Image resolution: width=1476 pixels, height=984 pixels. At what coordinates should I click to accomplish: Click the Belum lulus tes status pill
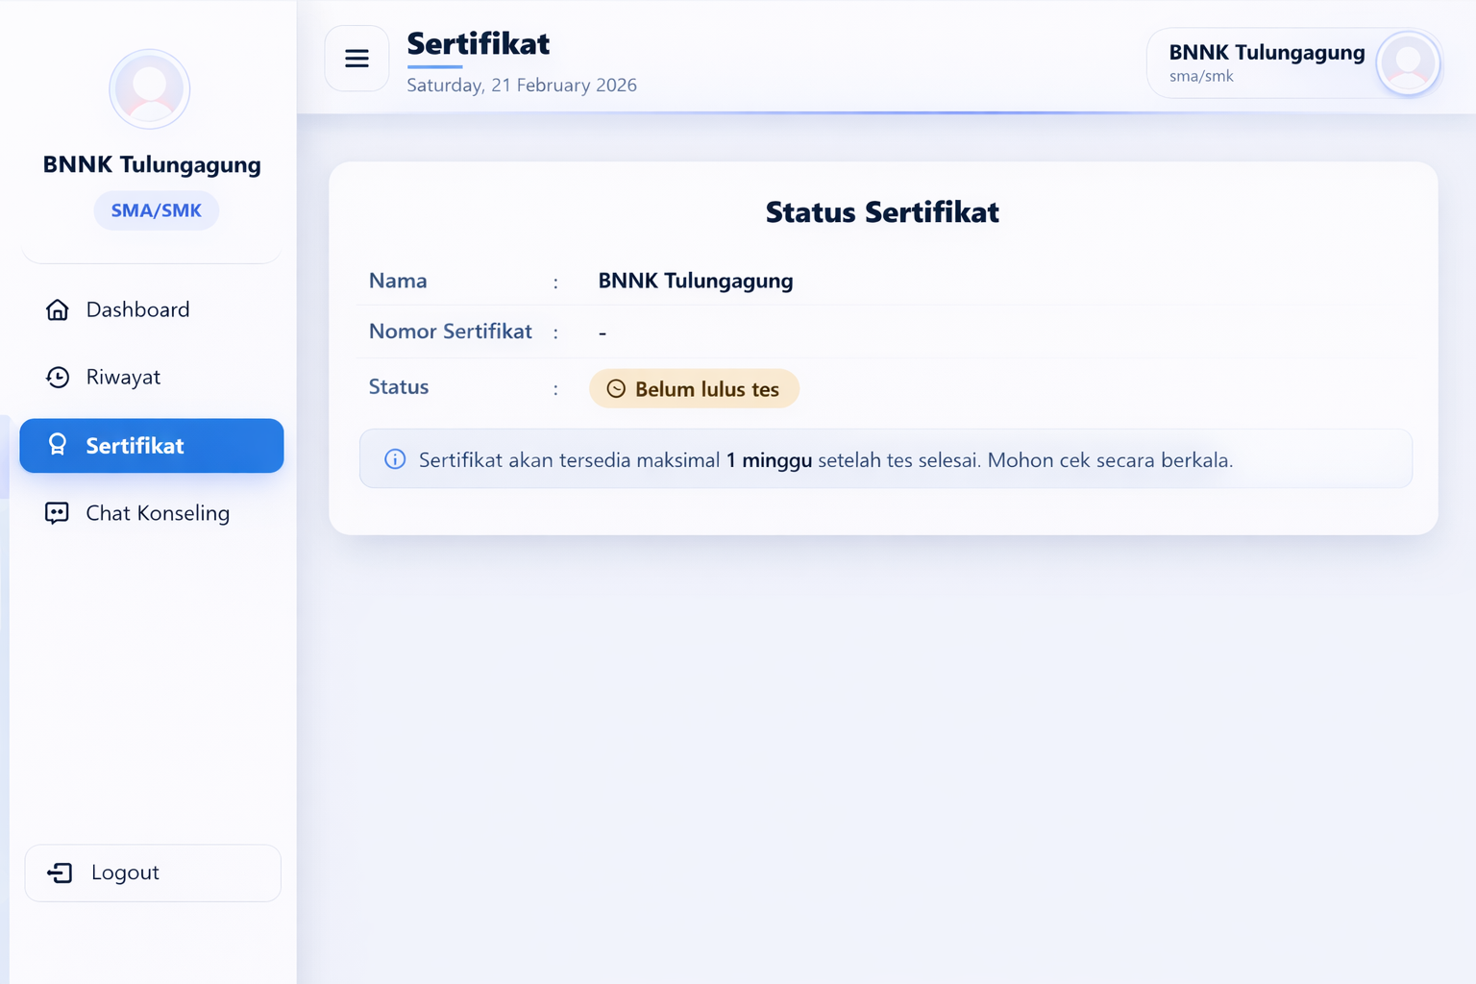pyautogui.click(x=694, y=388)
